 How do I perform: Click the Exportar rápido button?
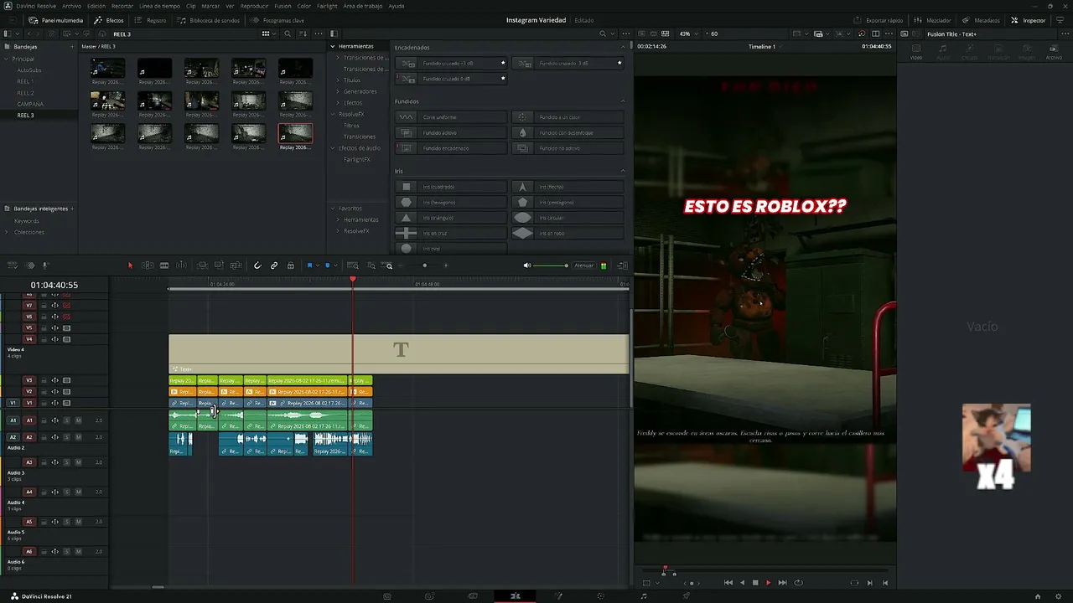[x=879, y=20]
